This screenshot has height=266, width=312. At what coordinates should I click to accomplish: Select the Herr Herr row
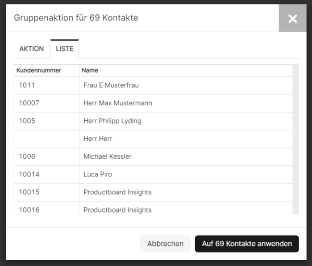pyautogui.click(x=154, y=139)
